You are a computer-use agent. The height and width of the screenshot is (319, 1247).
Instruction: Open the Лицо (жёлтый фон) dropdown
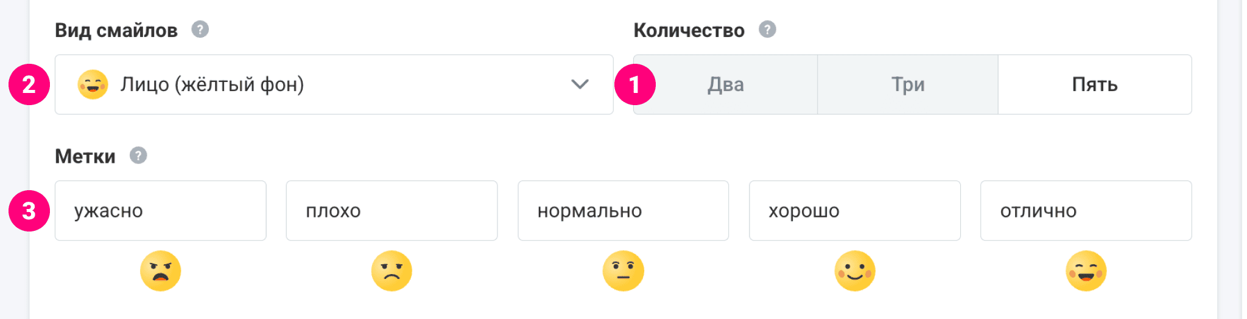point(334,84)
